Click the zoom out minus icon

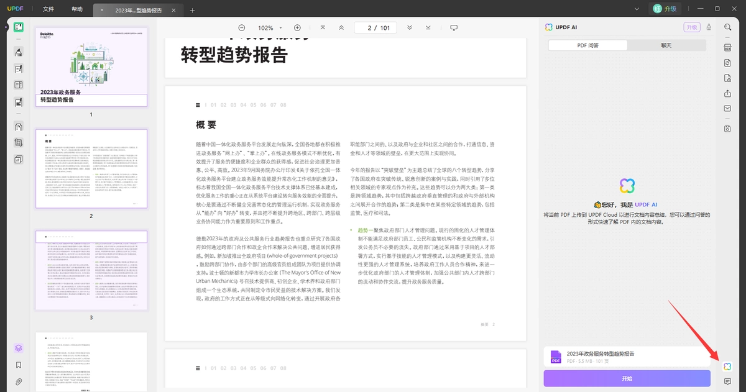(x=241, y=28)
